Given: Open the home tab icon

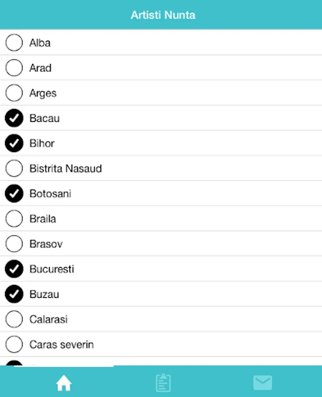Looking at the screenshot, I should (64, 383).
